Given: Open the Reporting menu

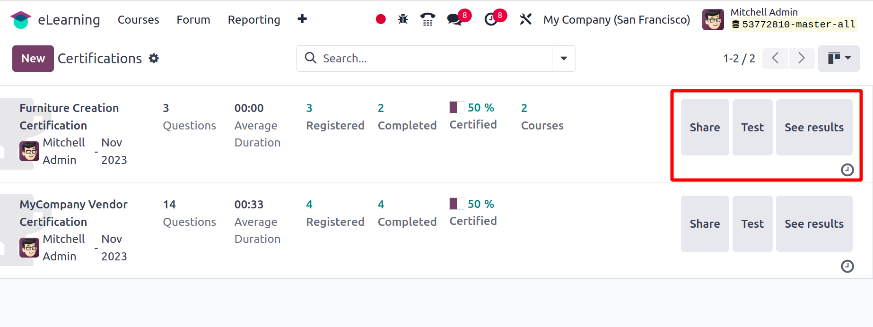Looking at the screenshot, I should click(x=254, y=20).
